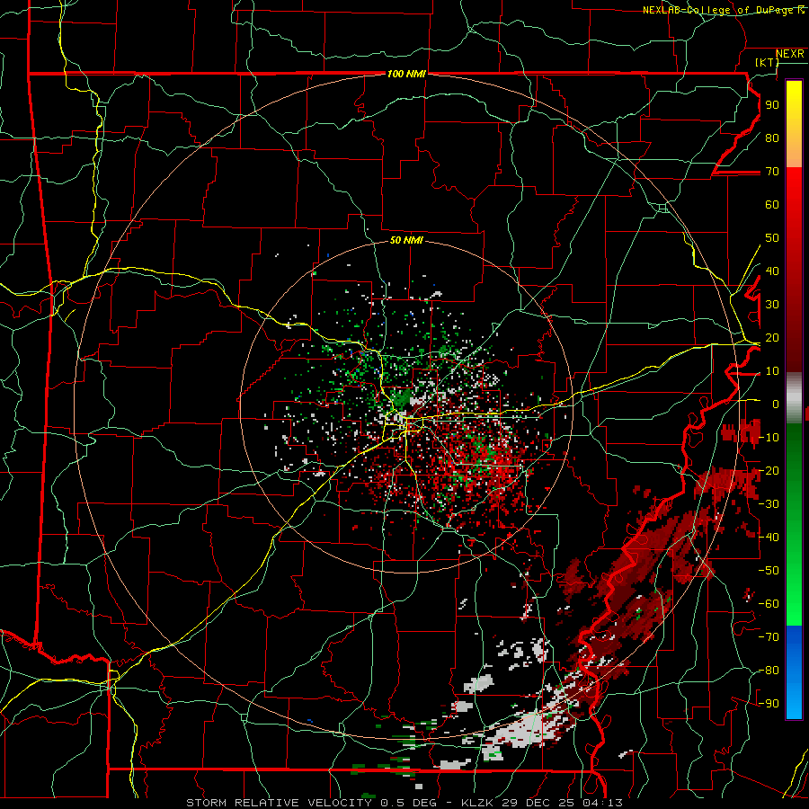Viewport: 809px width, 809px height.
Task: Click the 90 value on velocity scale
Action: (x=772, y=105)
